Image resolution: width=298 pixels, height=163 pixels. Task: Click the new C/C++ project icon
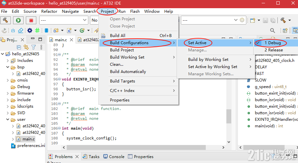[56, 30]
